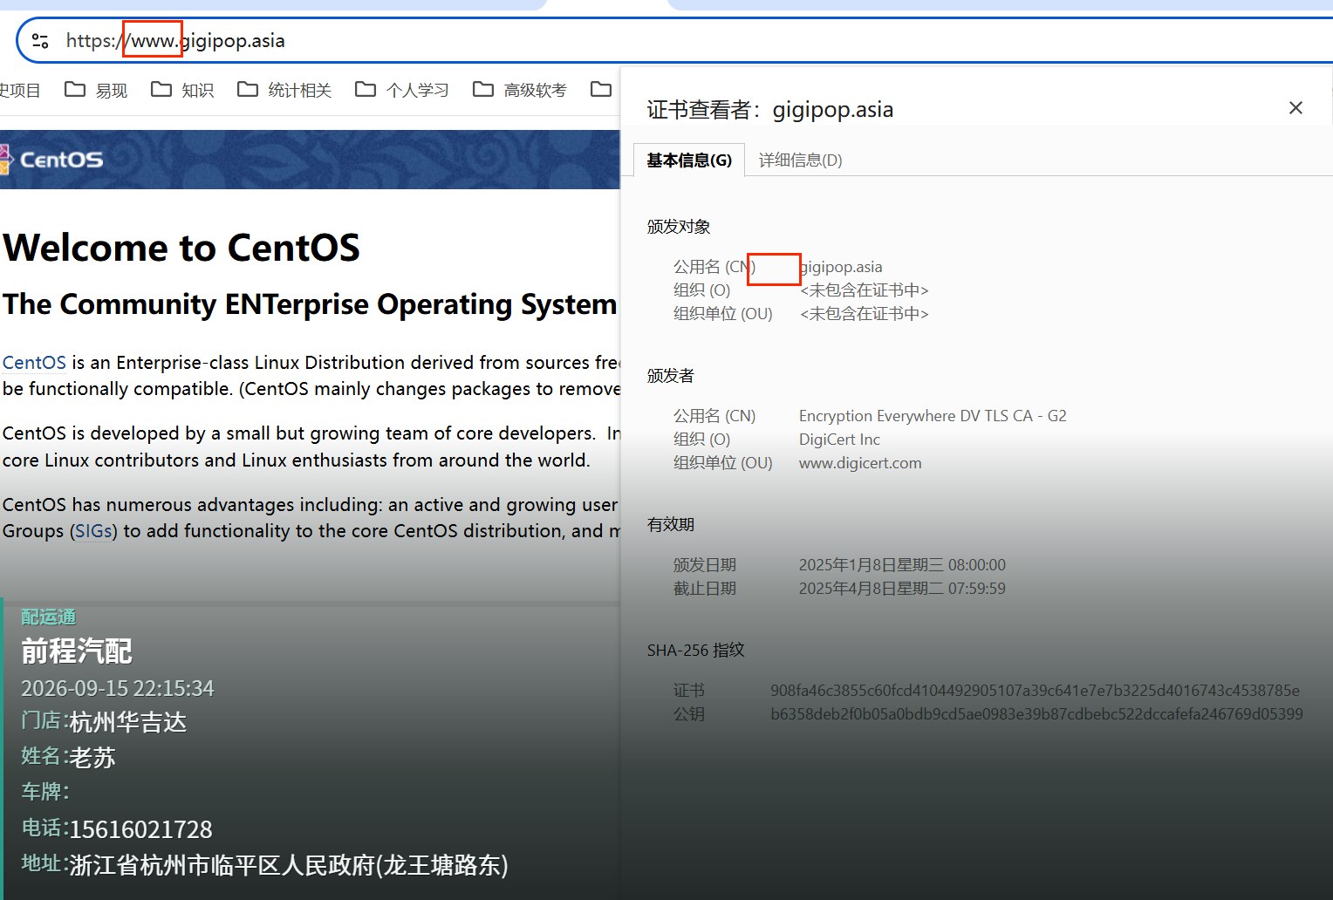Click the CentOS logo in header

(52, 160)
